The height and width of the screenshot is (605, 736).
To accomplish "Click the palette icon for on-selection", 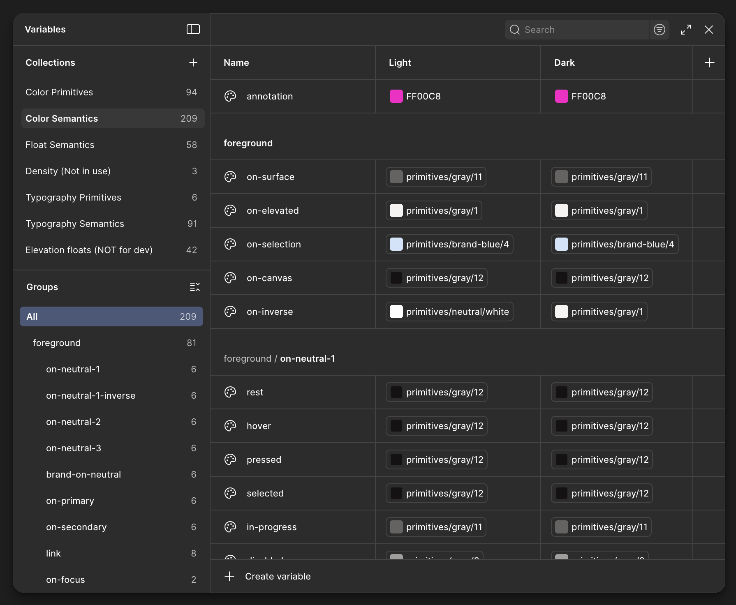I will click(230, 244).
